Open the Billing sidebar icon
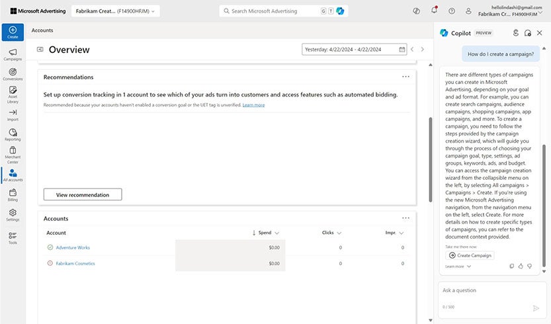 click(13, 194)
